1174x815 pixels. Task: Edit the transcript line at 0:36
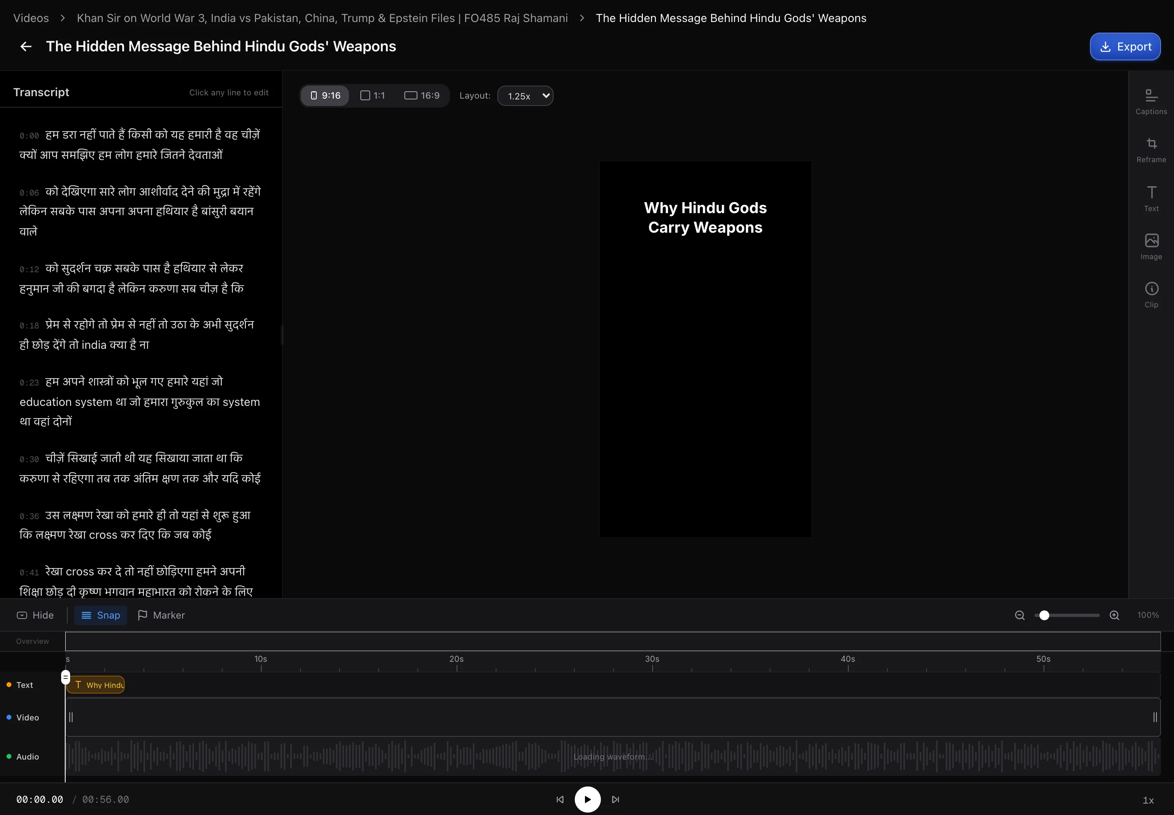tap(141, 524)
